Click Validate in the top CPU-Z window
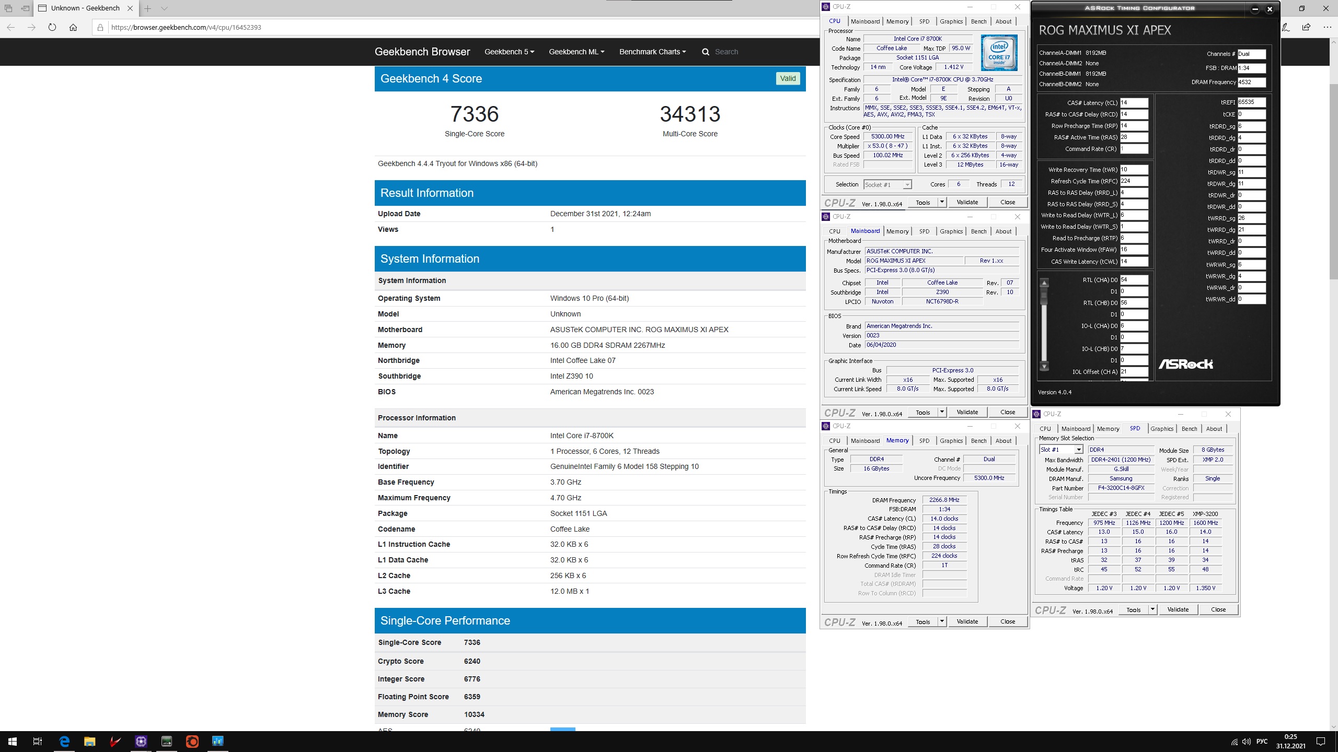This screenshot has height=752, width=1338. coord(967,202)
